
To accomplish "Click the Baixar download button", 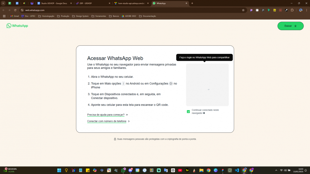I will point(290,26).
